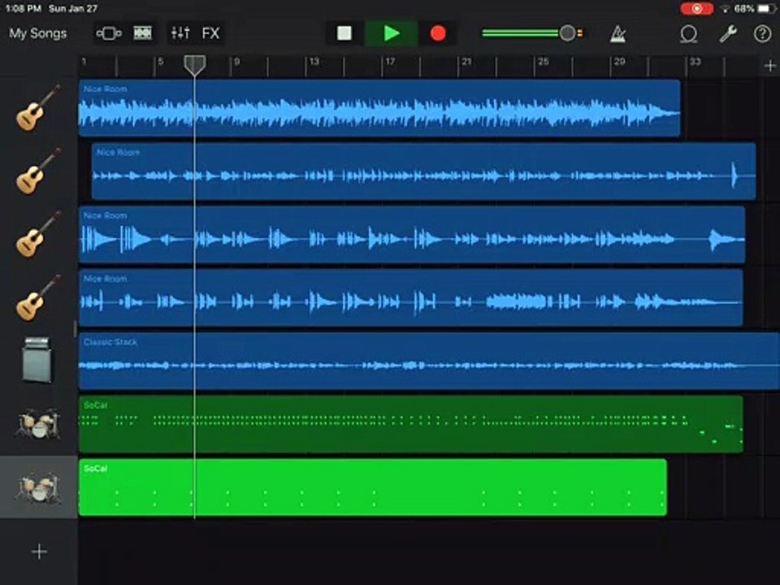Viewport: 780px width, 585px height.
Task: Tap the battery icon in the status bar
Action: (x=766, y=8)
